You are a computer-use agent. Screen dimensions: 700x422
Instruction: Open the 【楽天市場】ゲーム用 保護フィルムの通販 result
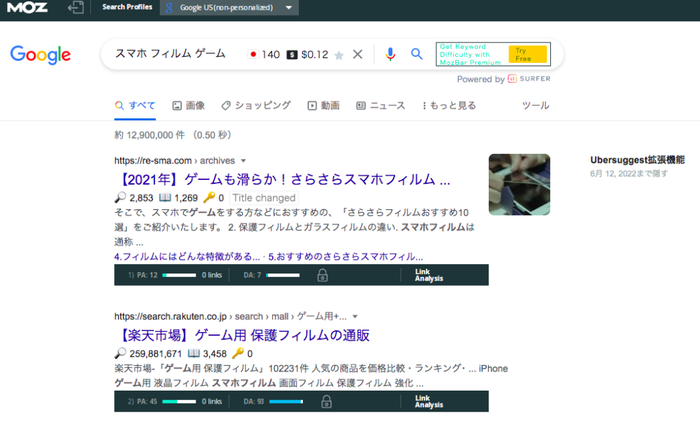(244, 335)
